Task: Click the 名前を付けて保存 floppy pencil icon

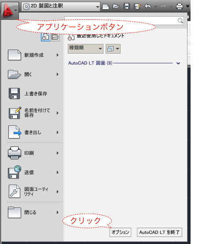Action: (x=15, y=113)
